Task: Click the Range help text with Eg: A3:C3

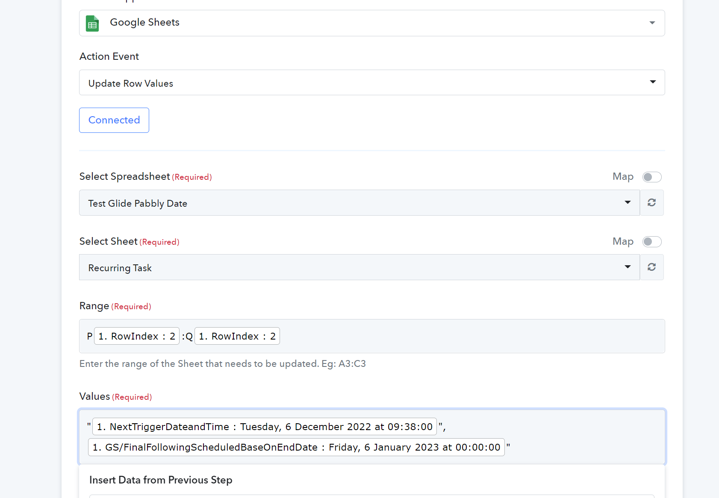Action: (223, 364)
